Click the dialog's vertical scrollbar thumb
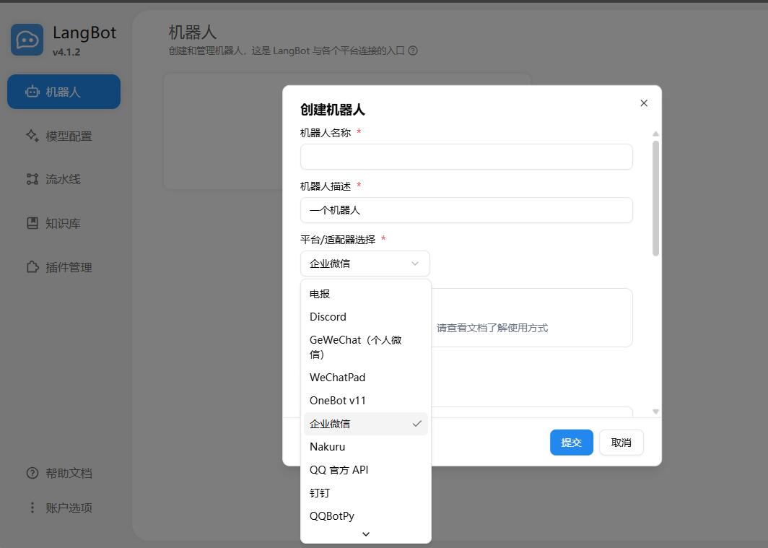Image resolution: width=768 pixels, height=548 pixels. tap(655, 199)
